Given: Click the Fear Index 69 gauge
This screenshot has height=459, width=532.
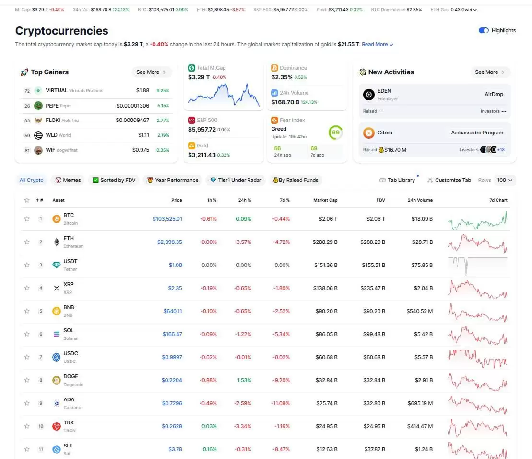Looking at the screenshot, I should coord(335,133).
